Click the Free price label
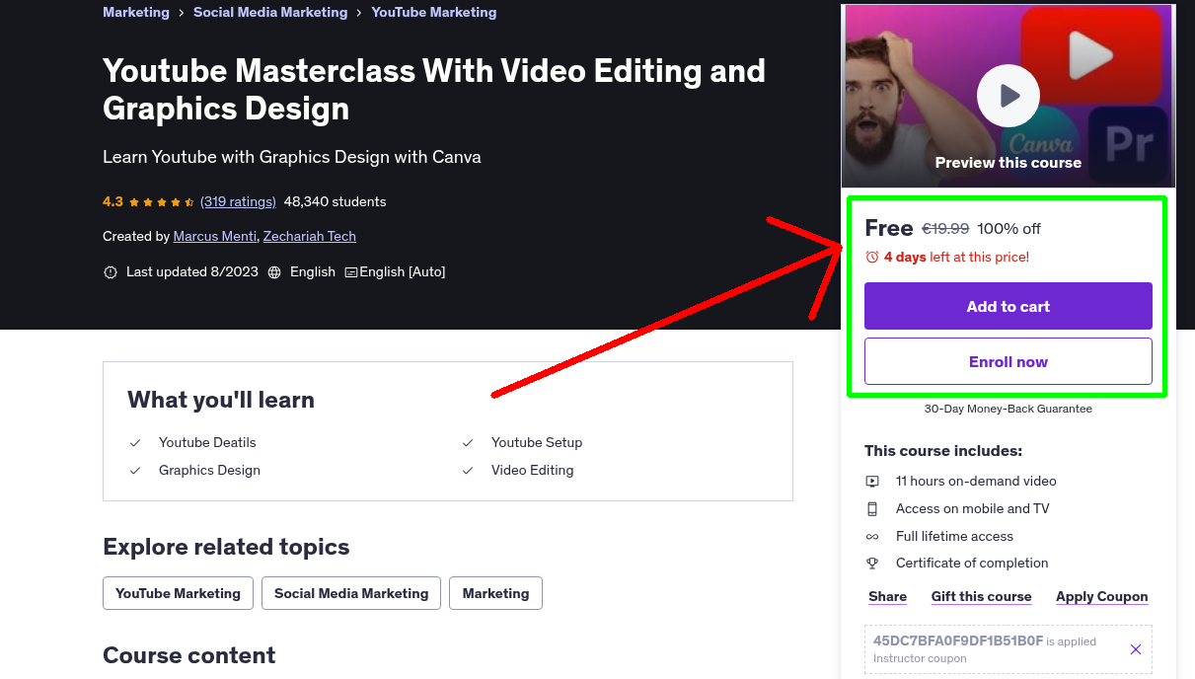1195x679 pixels. pyautogui.click(x=888, y=228)
